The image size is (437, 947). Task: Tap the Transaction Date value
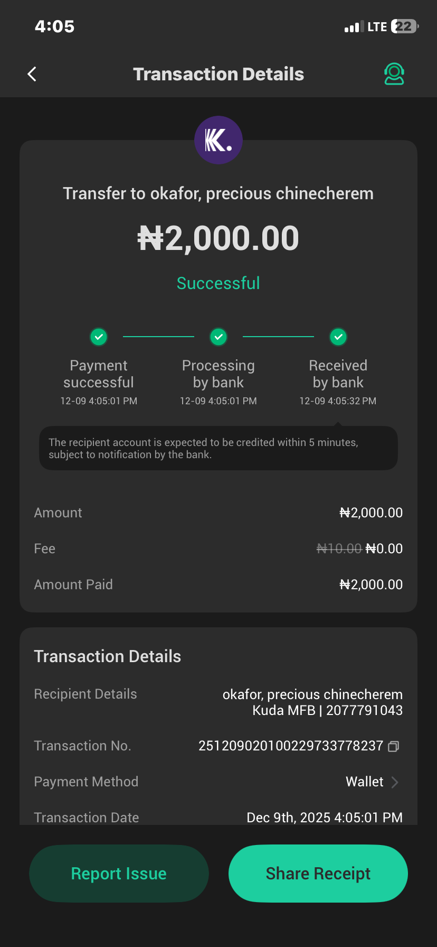coord(325,818)
